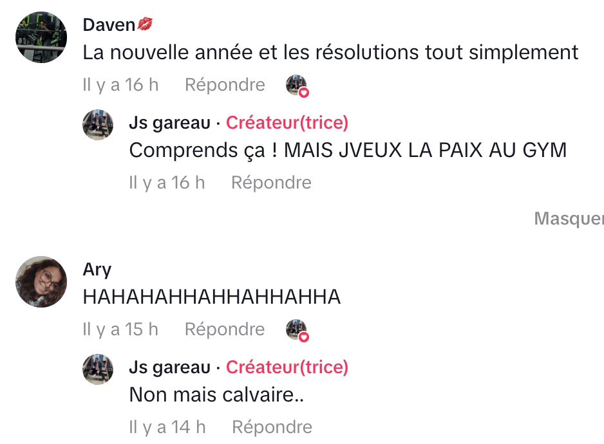
Task: Open Daven's profile picture
Action: click(41, 37)
